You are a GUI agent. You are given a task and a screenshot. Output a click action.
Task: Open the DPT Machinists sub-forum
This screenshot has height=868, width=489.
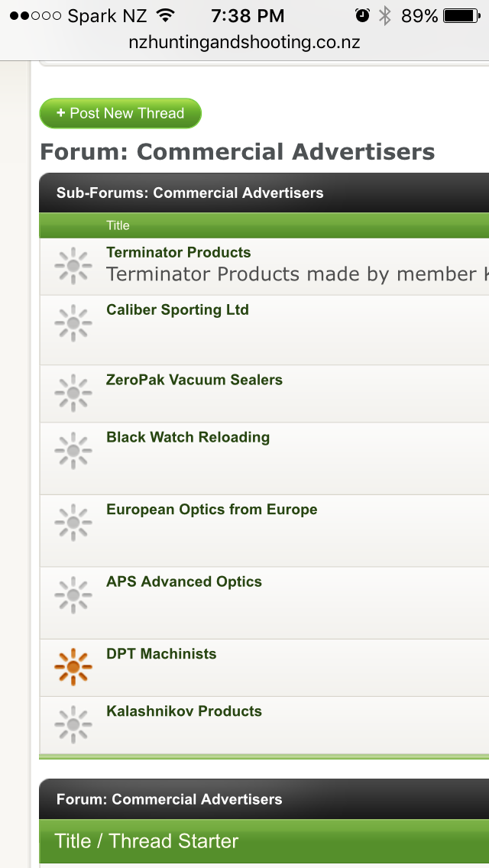(161, 654)
